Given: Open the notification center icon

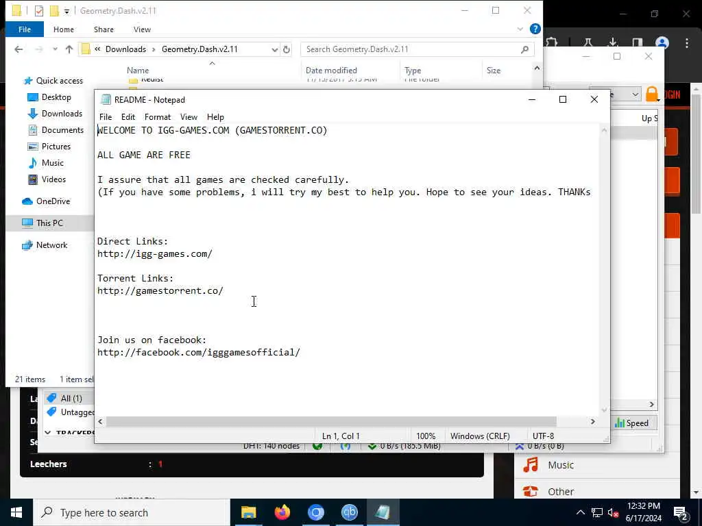Looking at the screenshot, I should coord(681,512).
